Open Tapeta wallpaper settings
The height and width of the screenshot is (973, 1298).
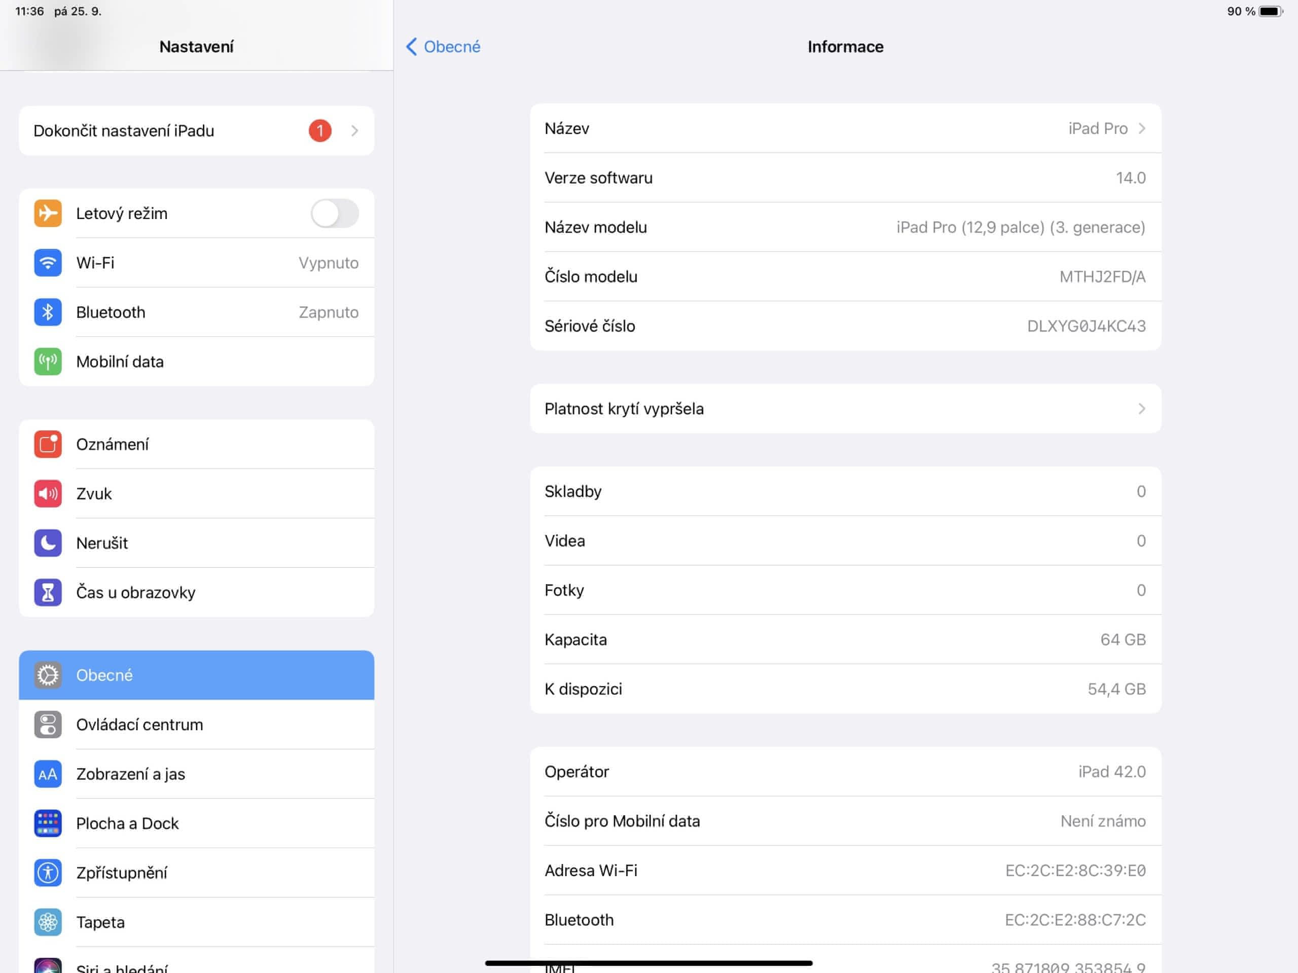coord(100,922)
